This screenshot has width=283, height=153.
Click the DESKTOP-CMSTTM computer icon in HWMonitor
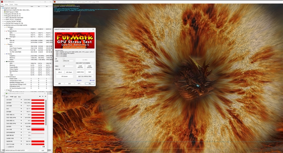pyautogui.click(x=3, y=8)
